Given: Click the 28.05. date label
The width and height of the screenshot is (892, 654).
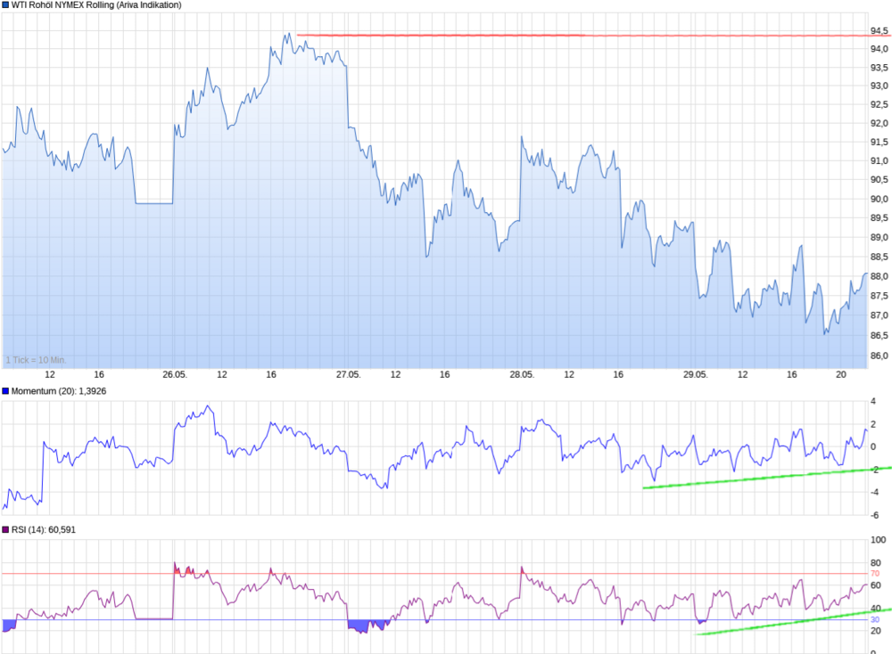Looking at the screenshot, I should click(x=522, y=374).
